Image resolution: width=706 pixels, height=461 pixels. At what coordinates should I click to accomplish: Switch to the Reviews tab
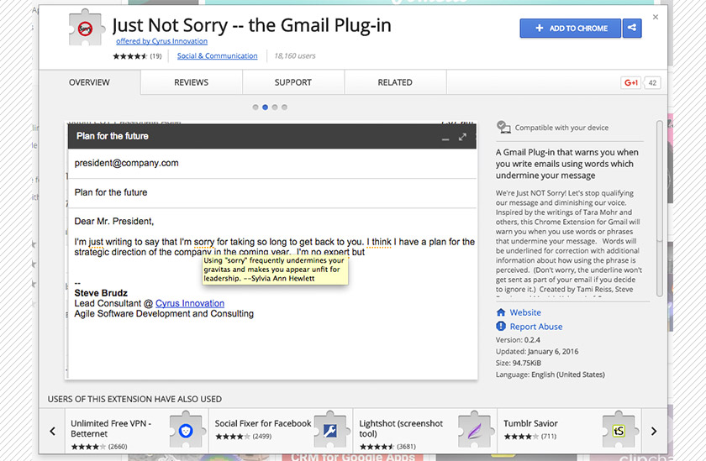click(192, 82)
